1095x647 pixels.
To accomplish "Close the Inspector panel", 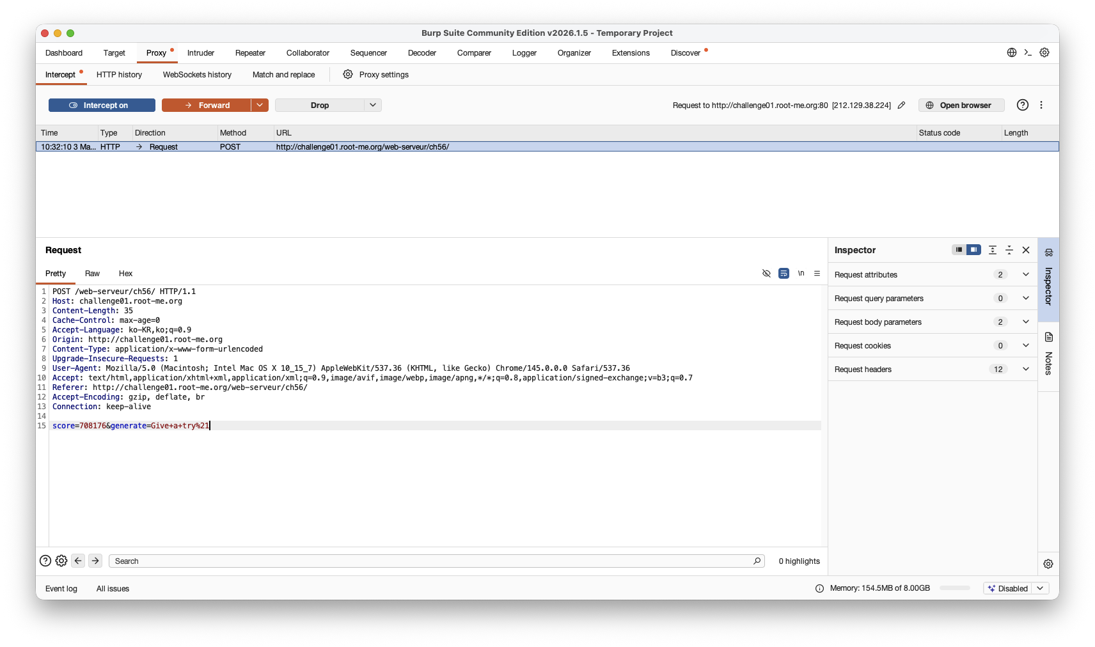I will click(x=1026, y=250).
